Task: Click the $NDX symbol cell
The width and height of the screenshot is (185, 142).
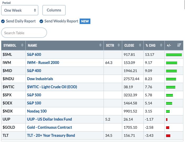Action: (x=13, y=111)
